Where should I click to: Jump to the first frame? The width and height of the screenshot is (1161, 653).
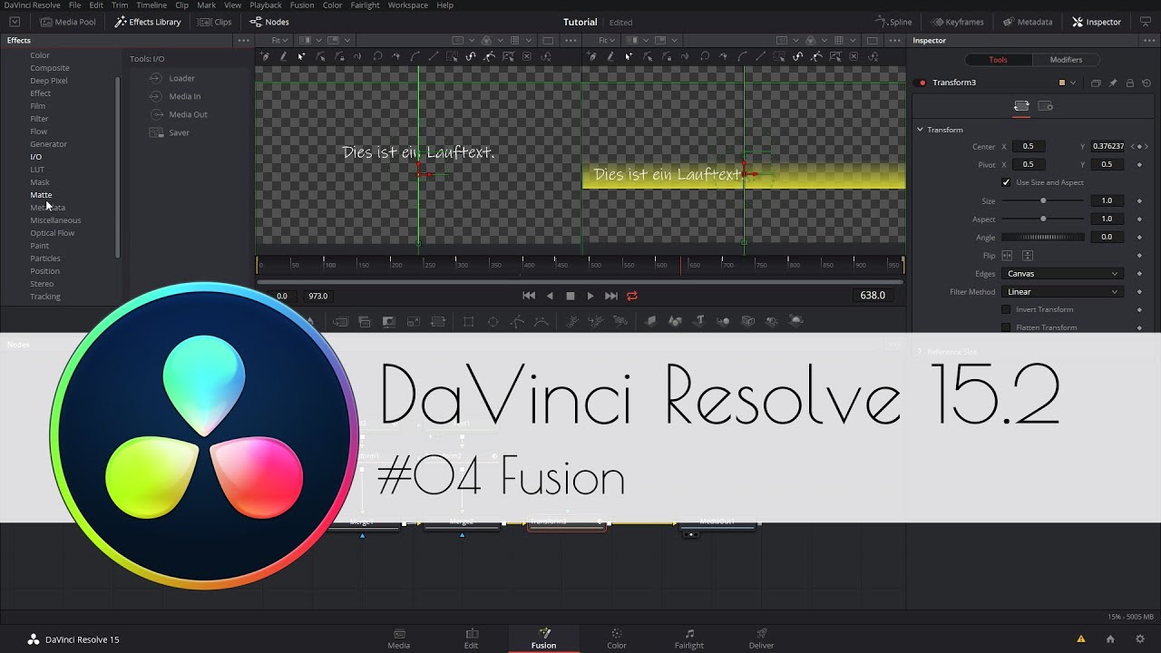coord(529,296)
